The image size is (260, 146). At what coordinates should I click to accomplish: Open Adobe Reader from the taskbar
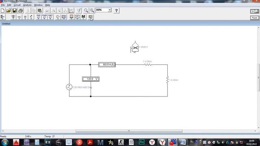click(90, 142)
